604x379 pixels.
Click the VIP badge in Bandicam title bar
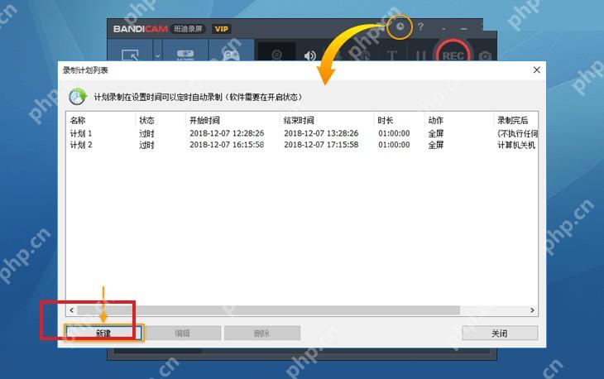coord(222,29)
